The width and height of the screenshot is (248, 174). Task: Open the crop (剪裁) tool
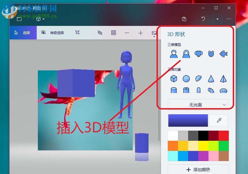click(x=77, y=33)
